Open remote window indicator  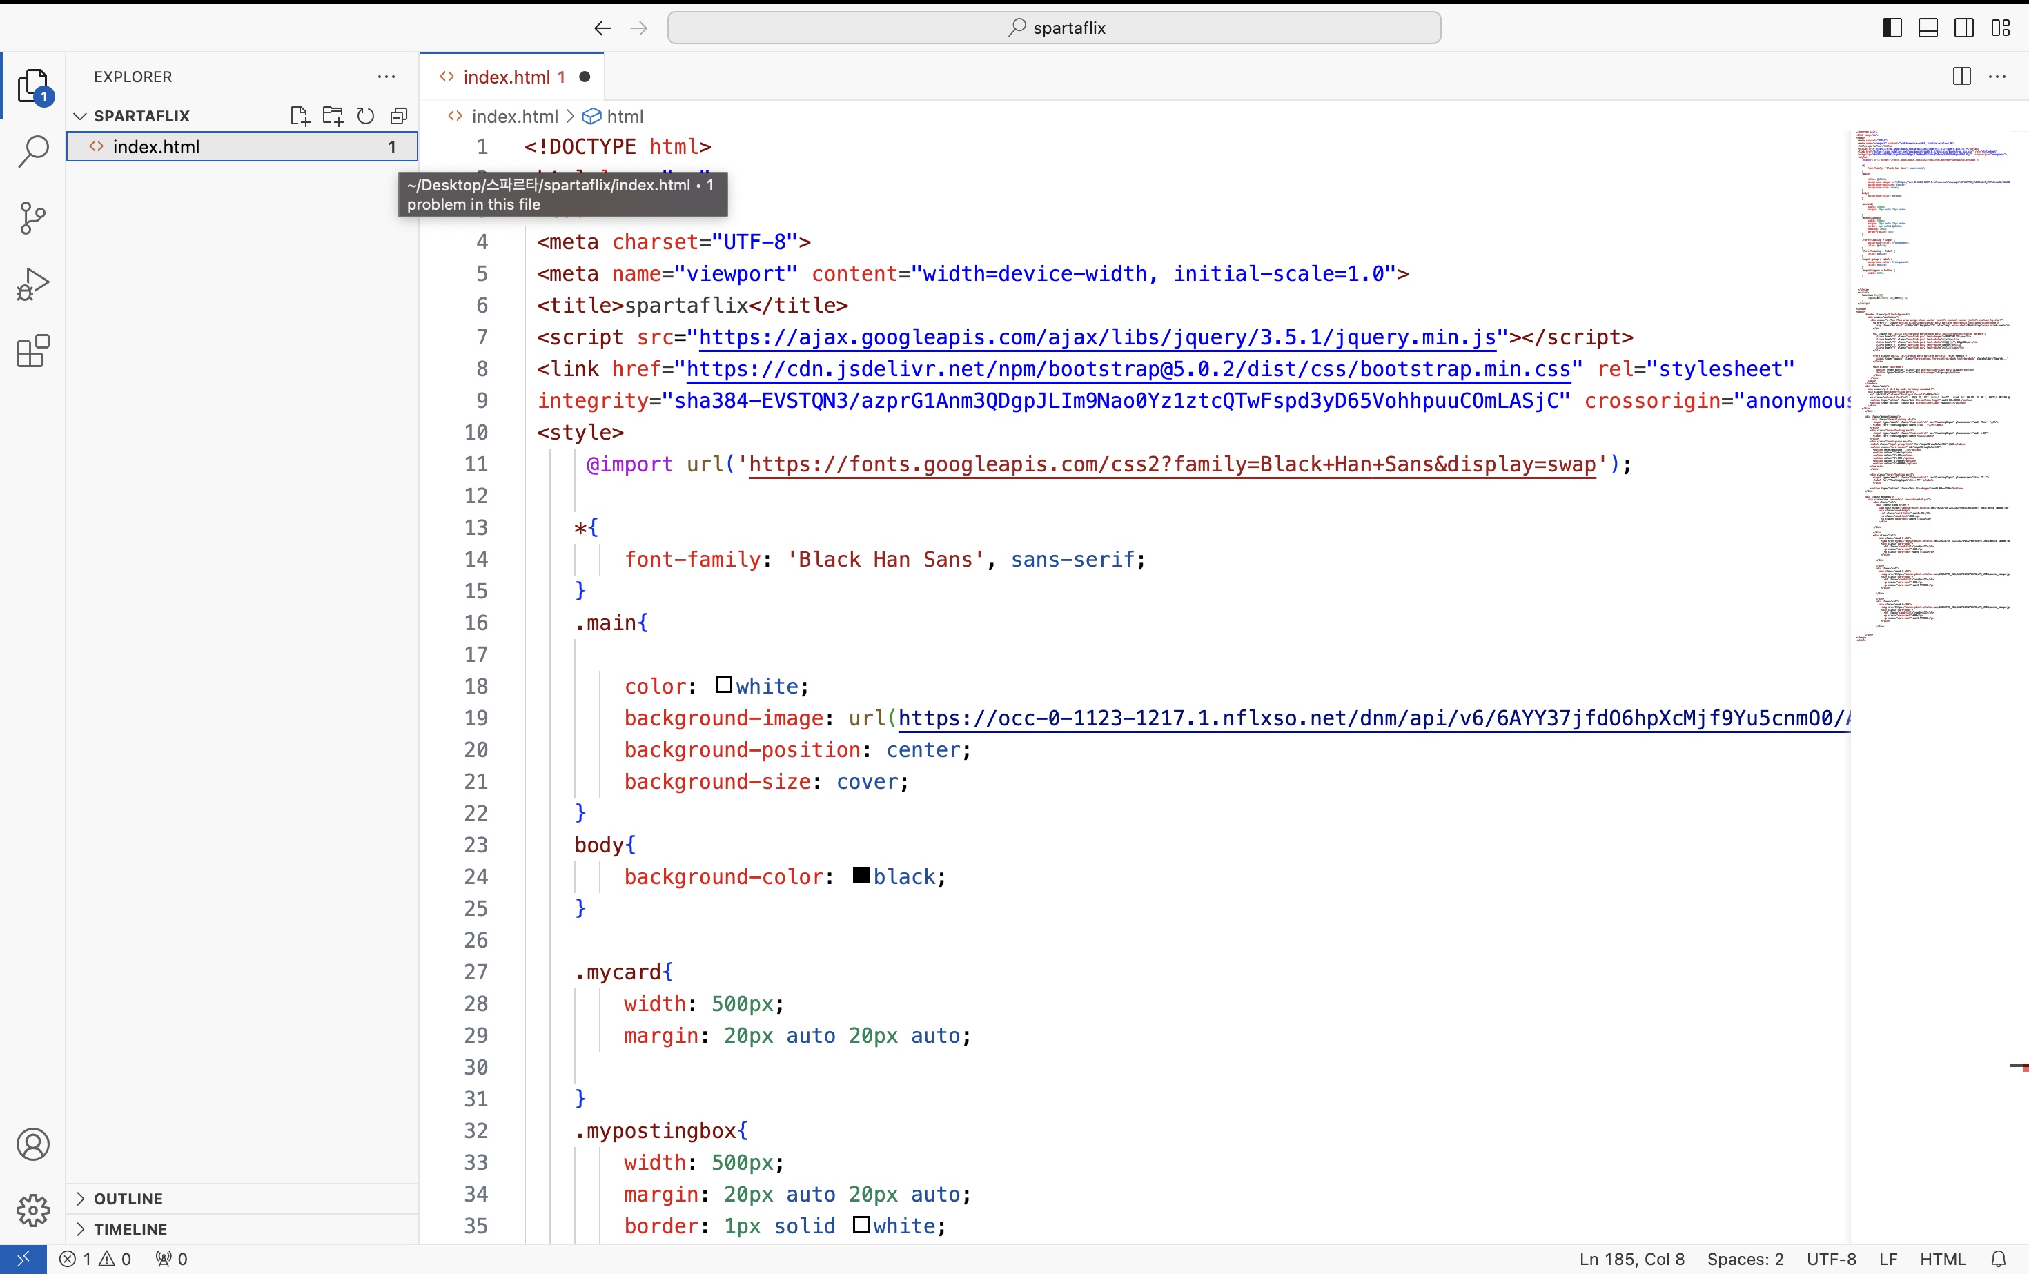coord(23,1259)
